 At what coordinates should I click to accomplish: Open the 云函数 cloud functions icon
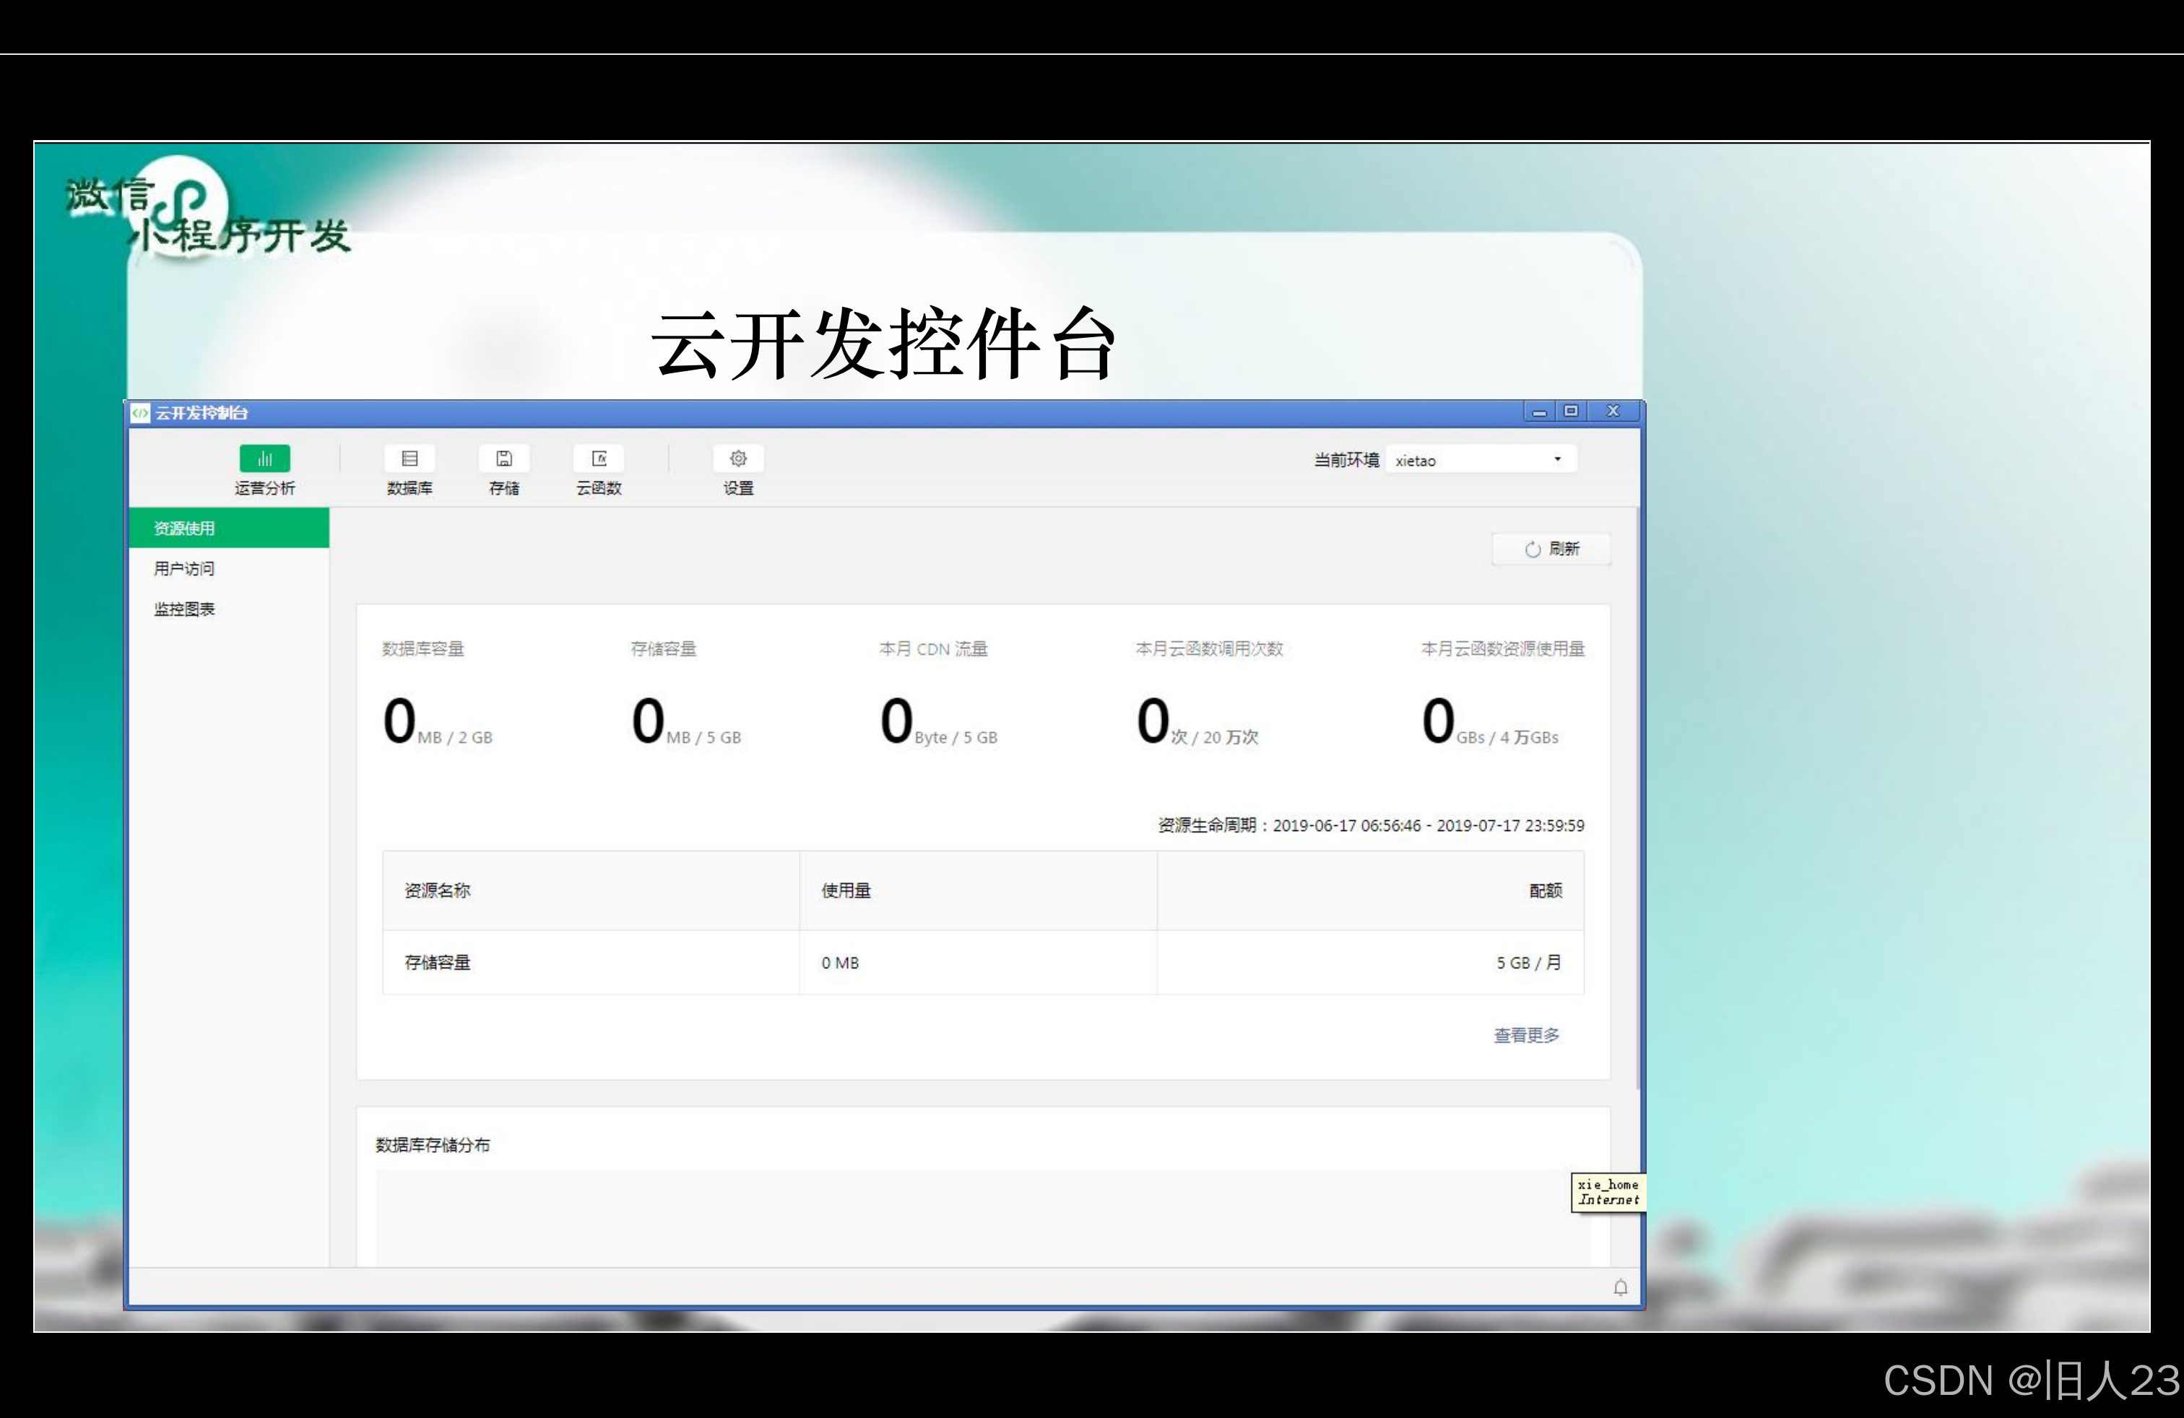598,458
